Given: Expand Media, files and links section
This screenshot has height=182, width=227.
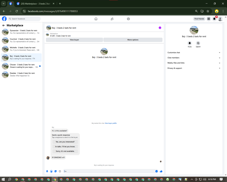Looking at the screenshot, I should click(x=194, y=63).
